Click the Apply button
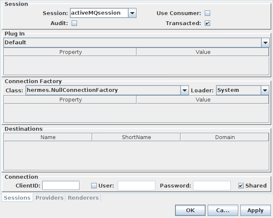 [x=255, y=210]
